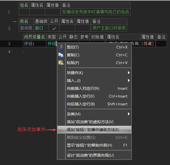Click the 按钮 type cell in row 3
The height and width of the screenshot is (165, 170).
[52, 44]
